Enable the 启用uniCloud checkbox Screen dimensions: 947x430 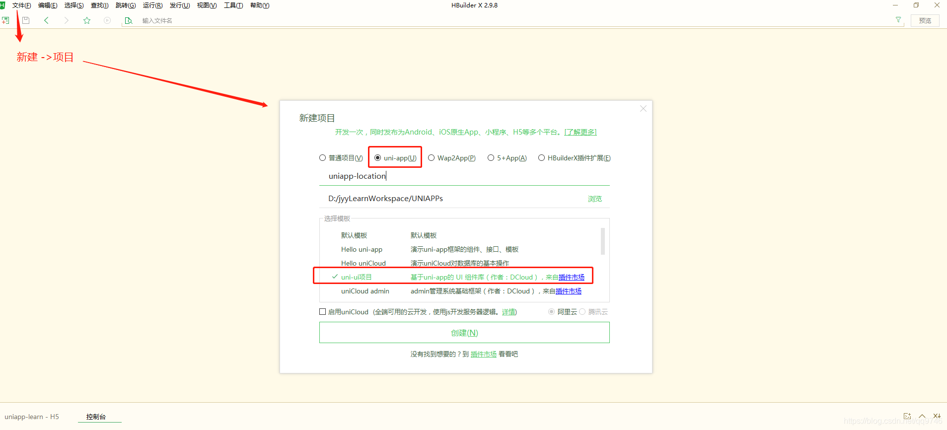tap(323, 312)
